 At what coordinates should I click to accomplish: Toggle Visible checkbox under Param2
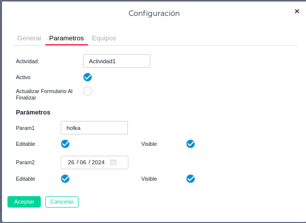[x=191, y=179]
